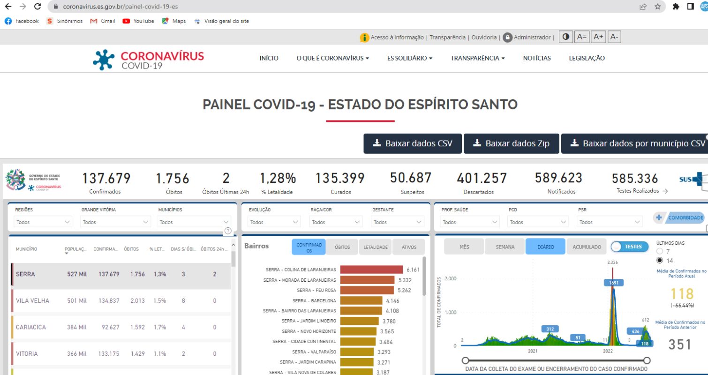Open the help question mark icon

[228, 231]
